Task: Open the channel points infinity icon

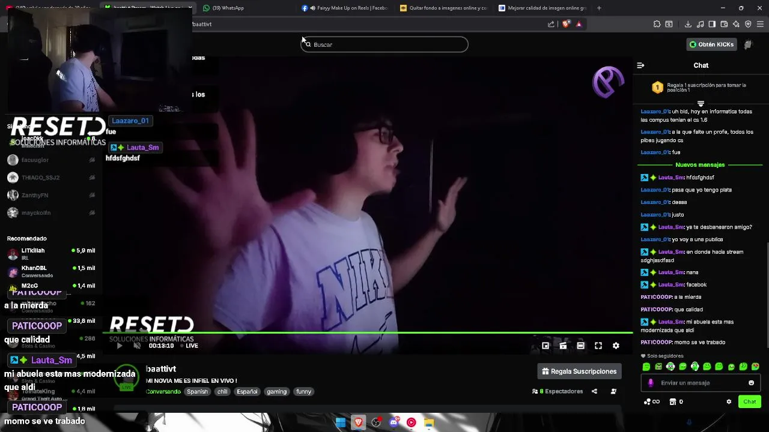Action: click(651, 402)
